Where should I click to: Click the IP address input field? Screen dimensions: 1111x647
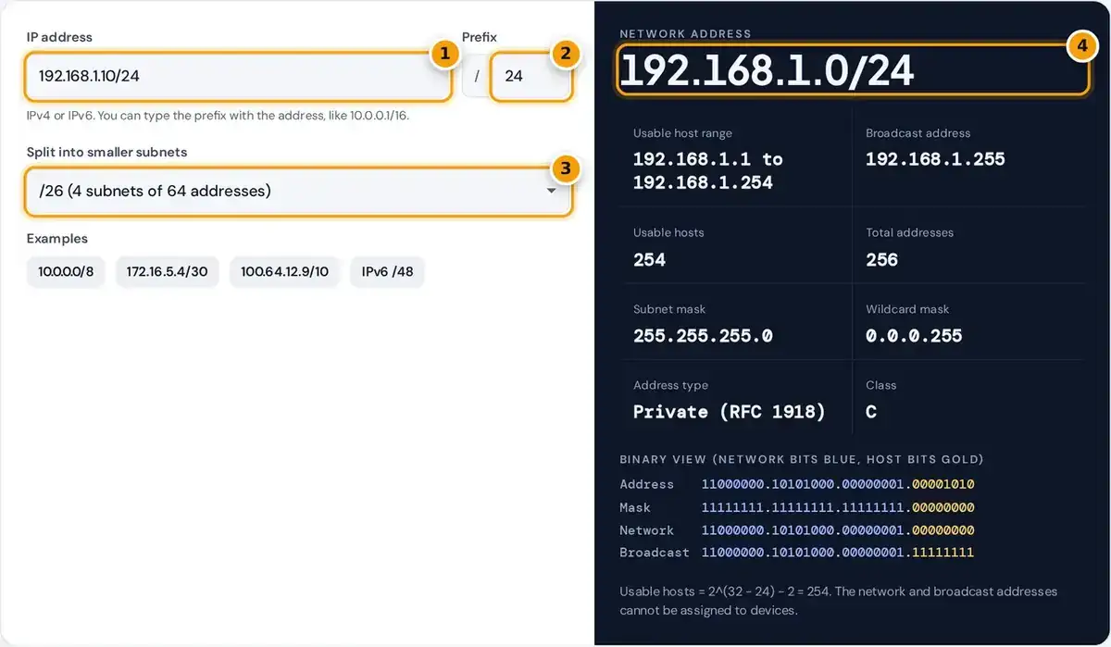click(239, 76)
